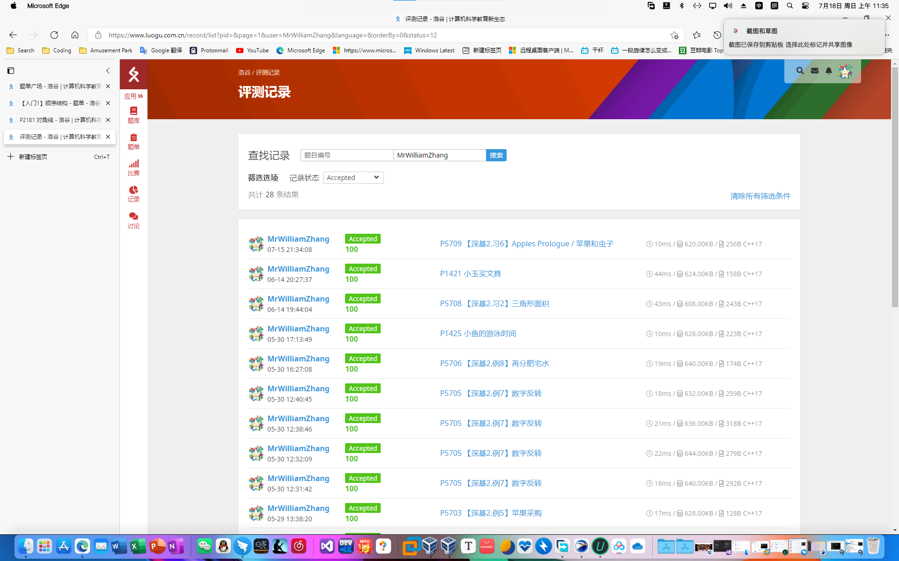Open the notifications bell icon
899x561 pixels.
pos(829,71)
